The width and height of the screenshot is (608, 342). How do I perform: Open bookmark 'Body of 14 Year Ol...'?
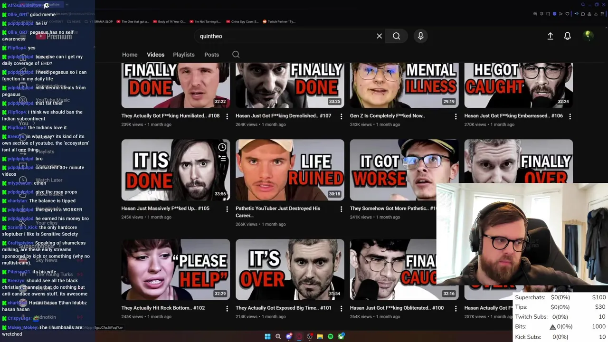169,21
